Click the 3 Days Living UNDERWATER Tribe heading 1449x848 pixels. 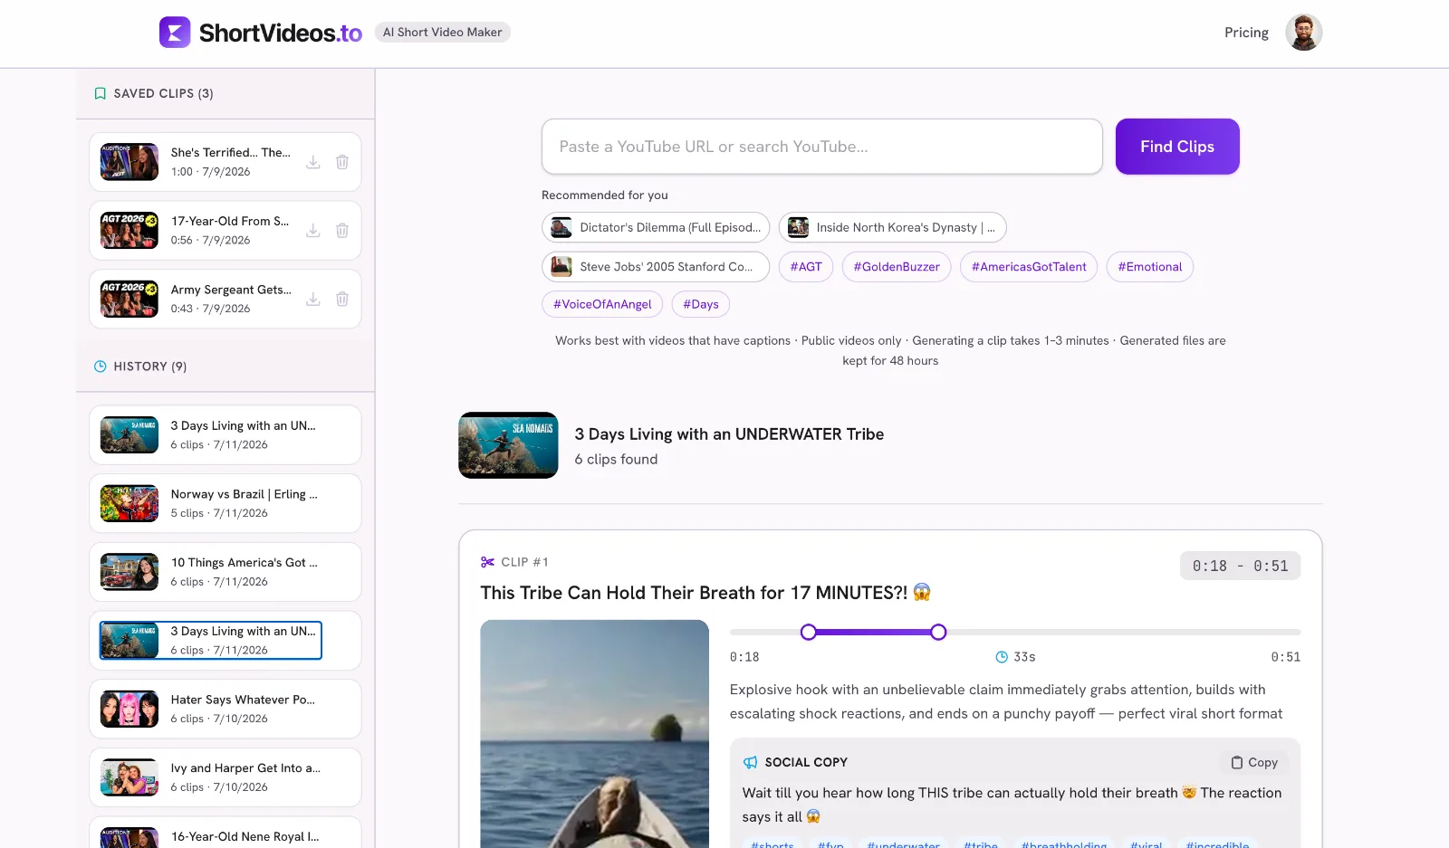click(x=729, y=434)
